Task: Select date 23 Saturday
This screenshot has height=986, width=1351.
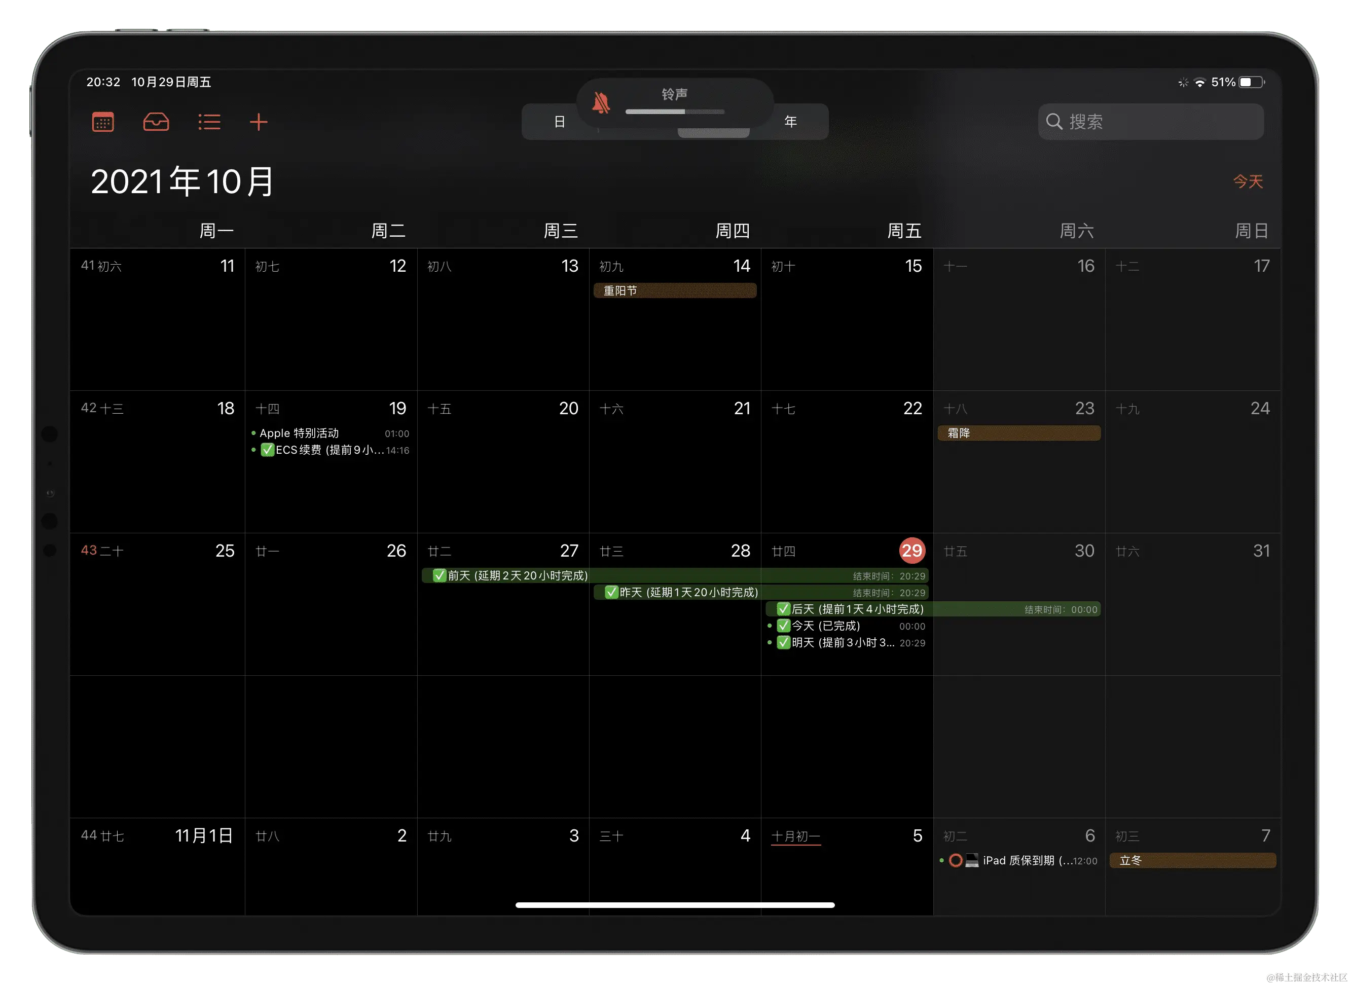Action: (x=1084, y=408)
